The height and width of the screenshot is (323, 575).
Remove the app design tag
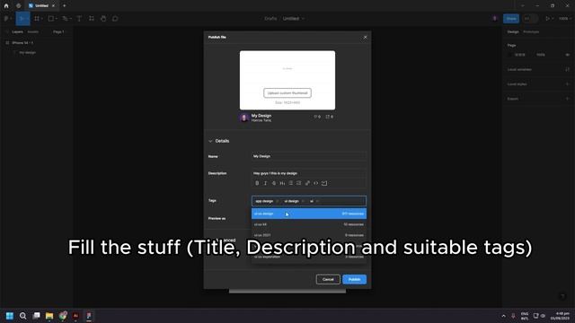point(278,201)
